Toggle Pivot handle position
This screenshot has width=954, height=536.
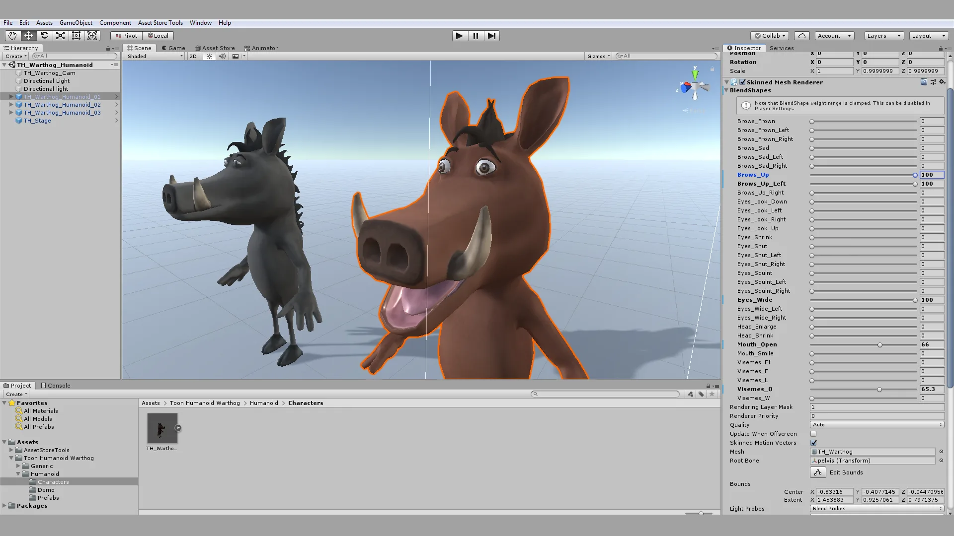pos(127,36)
